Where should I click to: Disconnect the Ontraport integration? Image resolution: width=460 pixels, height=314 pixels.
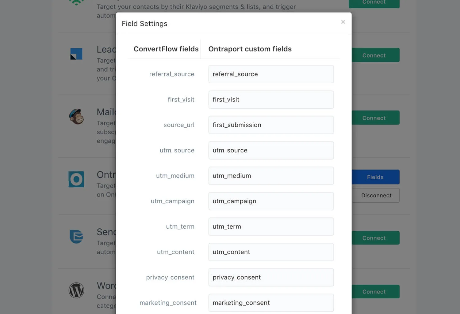[376, 195]
